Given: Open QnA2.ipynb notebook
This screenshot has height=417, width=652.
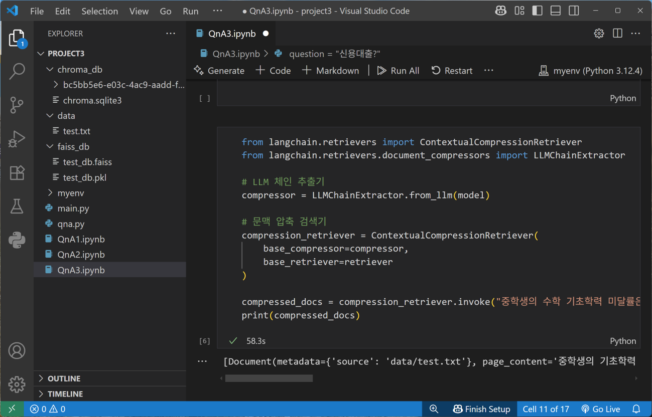Looking at the screenshot, I should [110, 255].
